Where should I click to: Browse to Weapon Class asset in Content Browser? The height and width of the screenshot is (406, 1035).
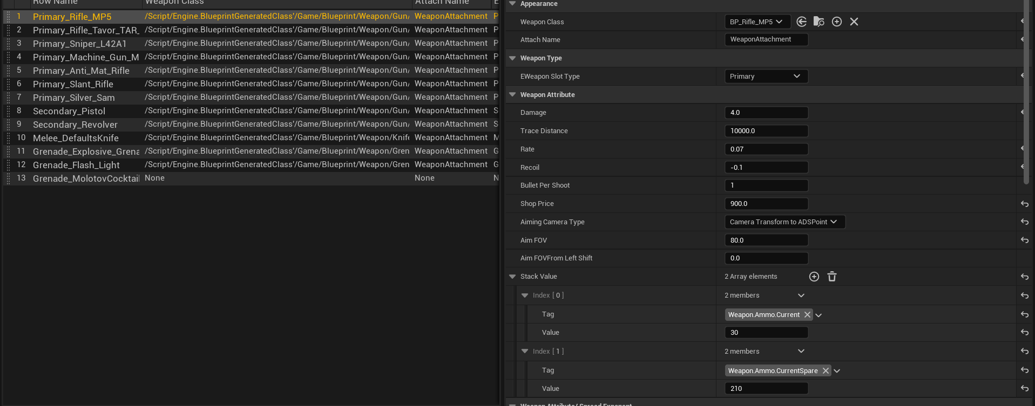click(x=819, y=22)
